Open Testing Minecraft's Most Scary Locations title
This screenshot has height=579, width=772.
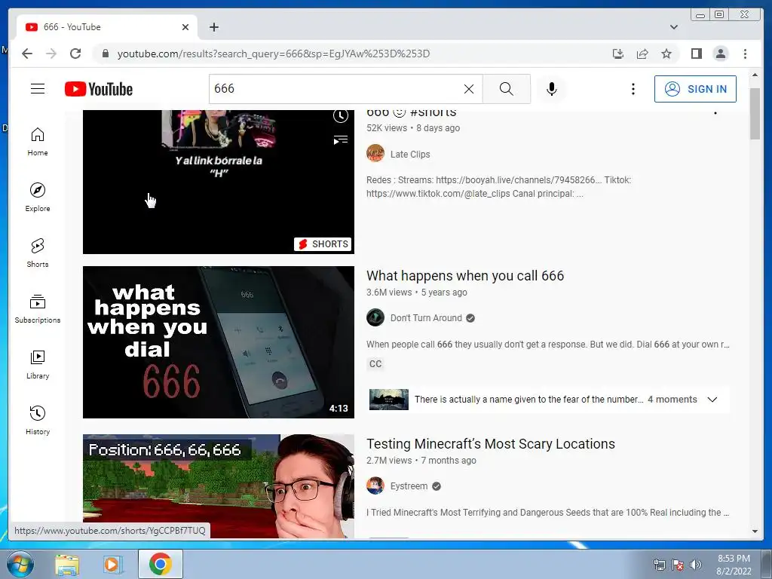click(x=490, y=443)
